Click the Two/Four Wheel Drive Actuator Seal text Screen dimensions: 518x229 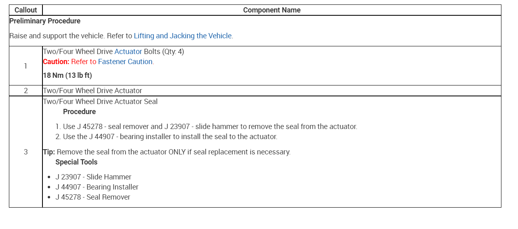pyautogui.click(x=100, y=102)
